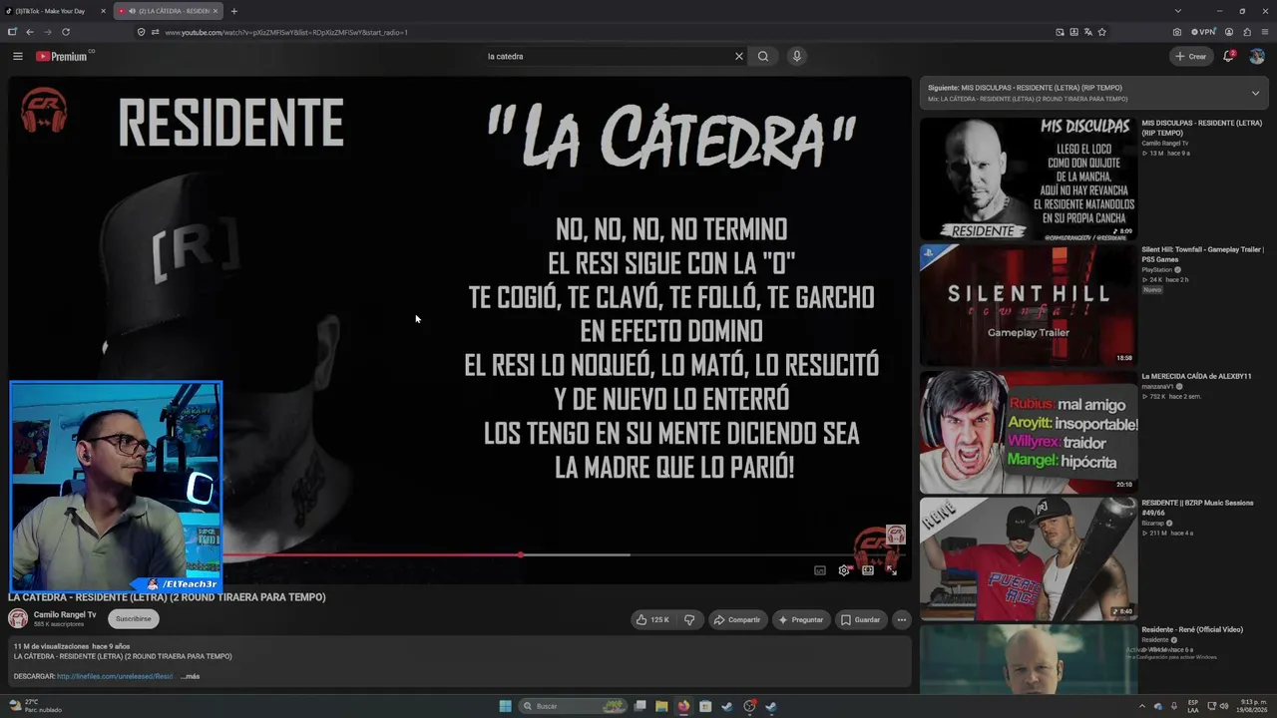
Task: Open Camilo Rangel Tv channel avatar
Action: click(18, 618)
